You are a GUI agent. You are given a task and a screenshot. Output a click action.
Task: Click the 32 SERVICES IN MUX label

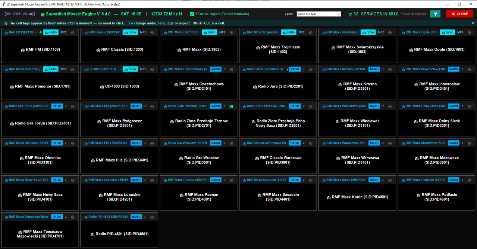(x=376, y=14)
